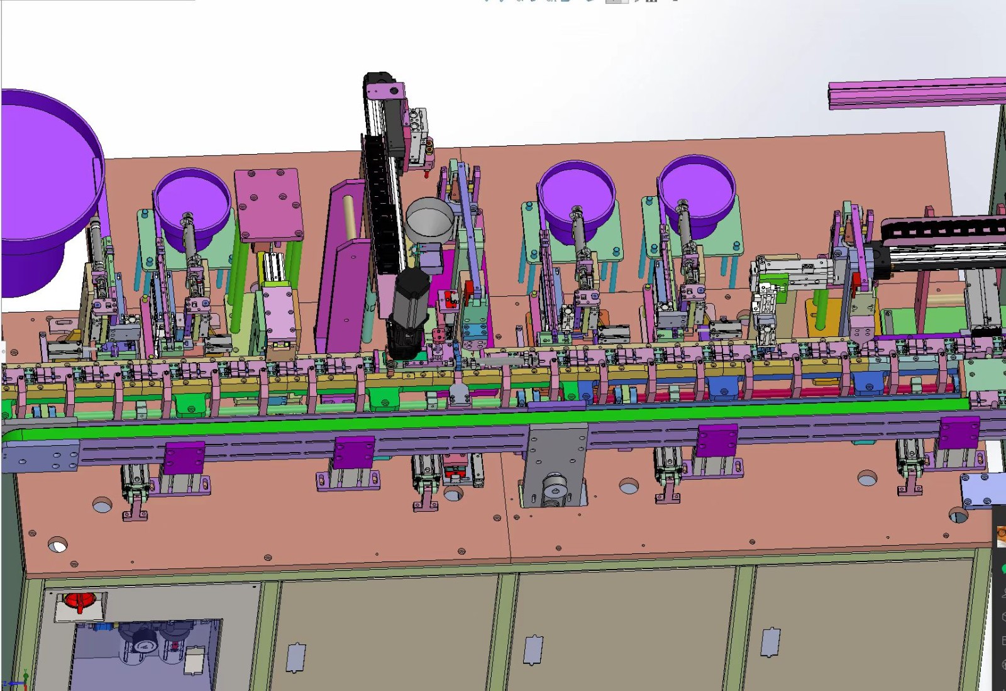Select the pink extrusion beam at top right
This screenshot has height=691, width=1006.
pyautogui.click(x=918, y=94)
